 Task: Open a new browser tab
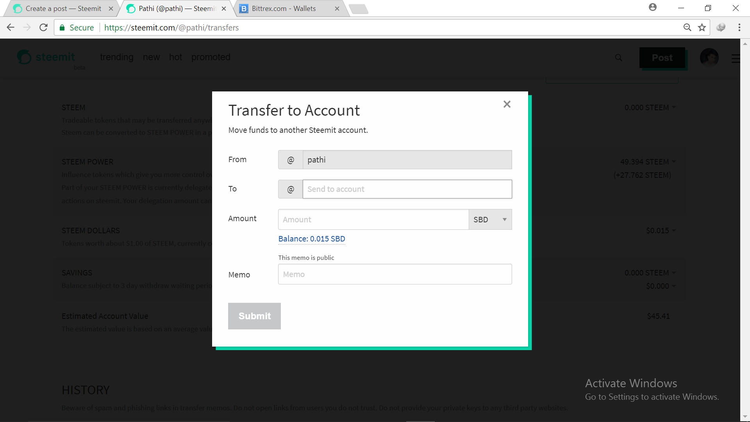tap(358, 9)
